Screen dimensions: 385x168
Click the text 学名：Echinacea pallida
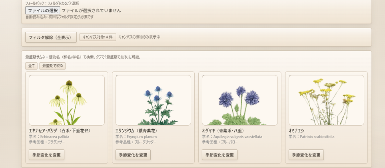(x=49, y=136)
